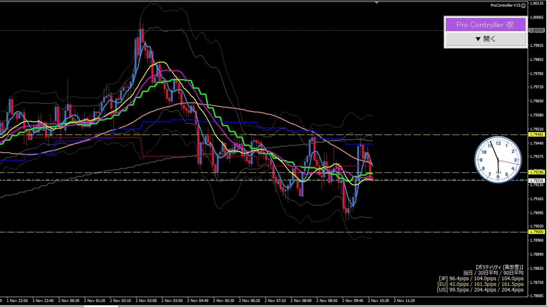Click the yellow [EU] 42.0pips volatility line
547x307 pixels.
coord(480,284)
